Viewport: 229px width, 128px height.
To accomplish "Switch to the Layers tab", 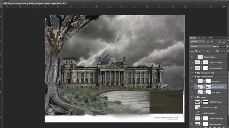I will (x=193, y=38).
